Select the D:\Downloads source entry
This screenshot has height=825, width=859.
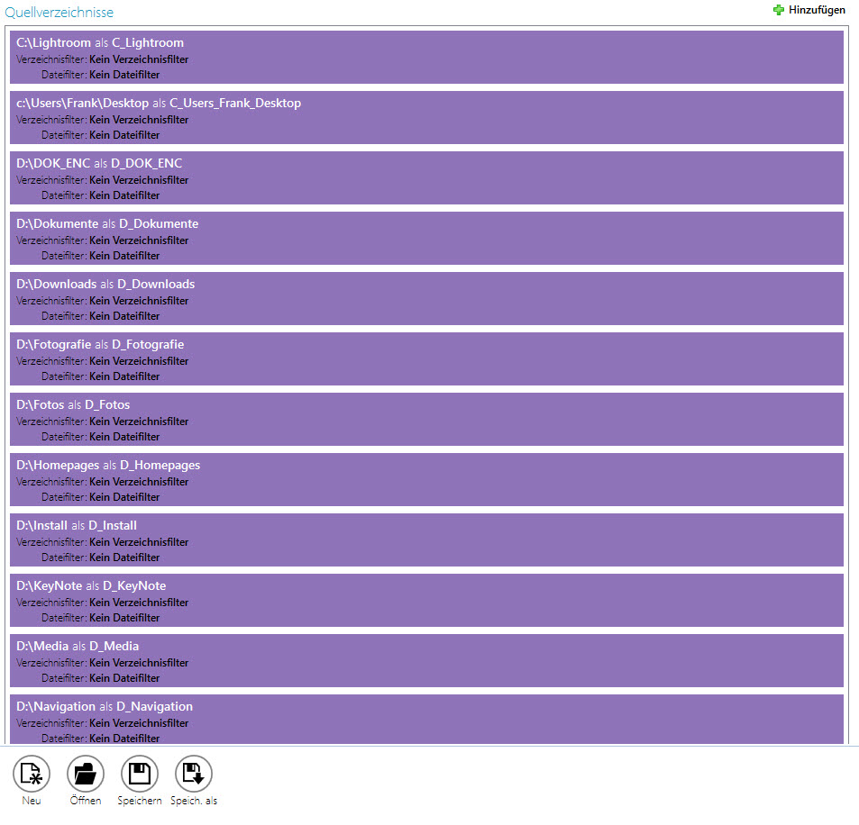pos(426,298)
